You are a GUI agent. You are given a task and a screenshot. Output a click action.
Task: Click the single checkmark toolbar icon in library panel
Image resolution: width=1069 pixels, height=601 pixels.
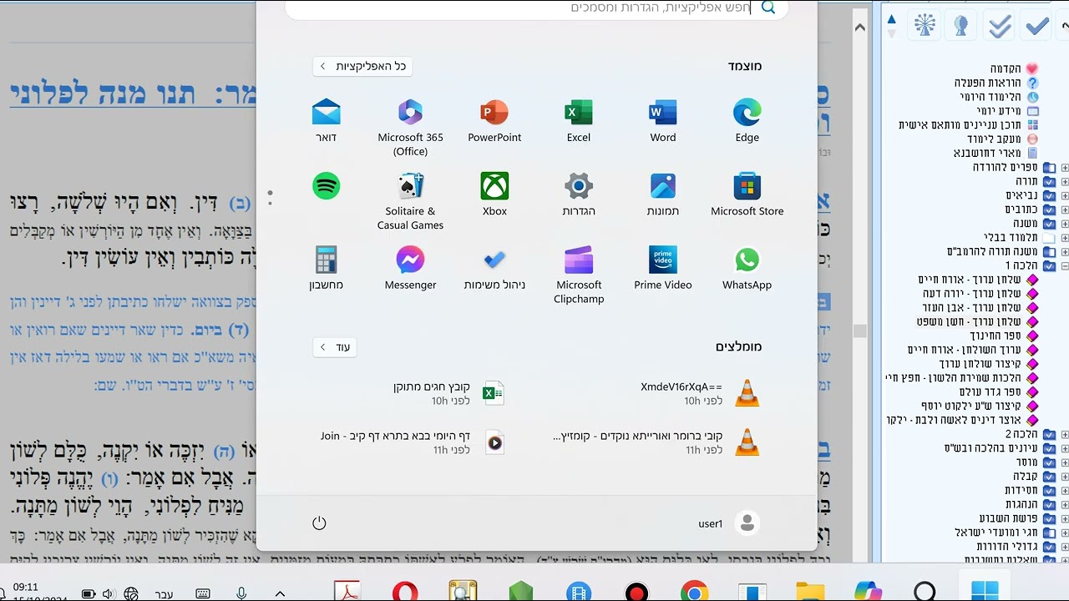point(1036,26)
